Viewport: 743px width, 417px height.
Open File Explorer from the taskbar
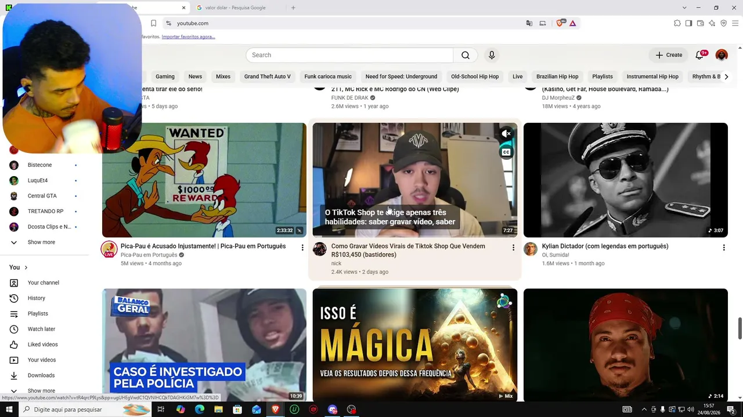click(x=218, y=409)
